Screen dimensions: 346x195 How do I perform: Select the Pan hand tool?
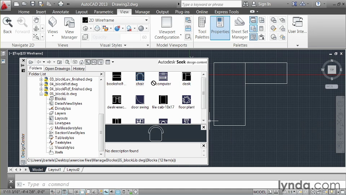[x=36, y=20]
